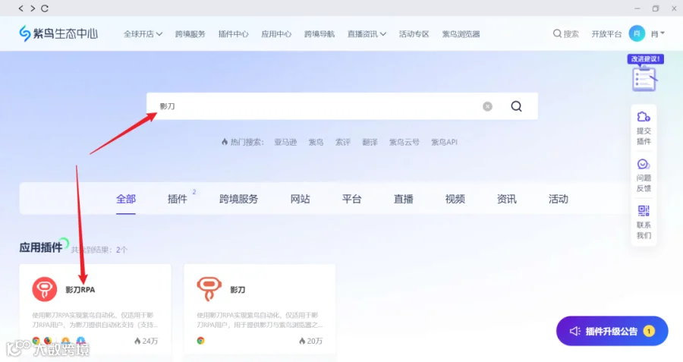Switch to the 活动 tab

[558, 199]
